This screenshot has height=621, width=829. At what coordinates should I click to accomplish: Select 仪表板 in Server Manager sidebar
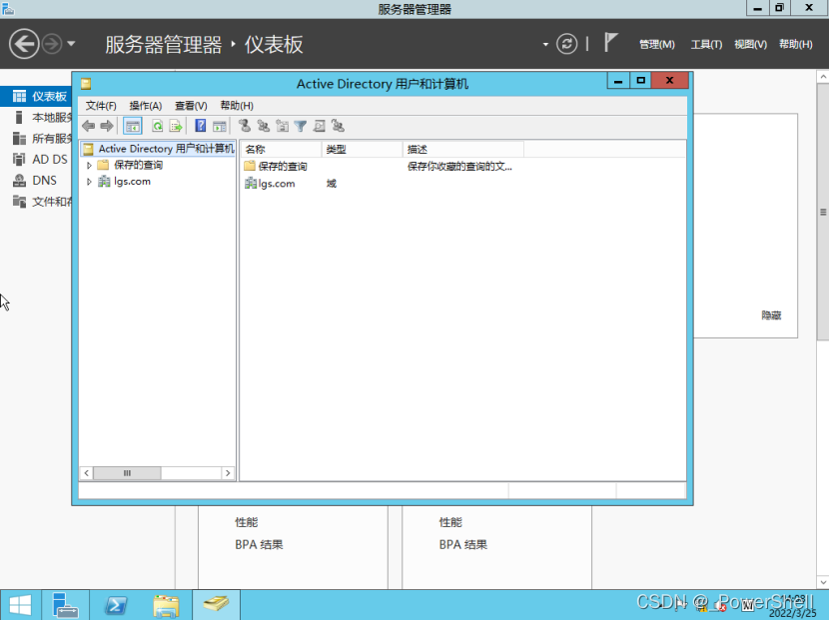[x=36, y=96]
